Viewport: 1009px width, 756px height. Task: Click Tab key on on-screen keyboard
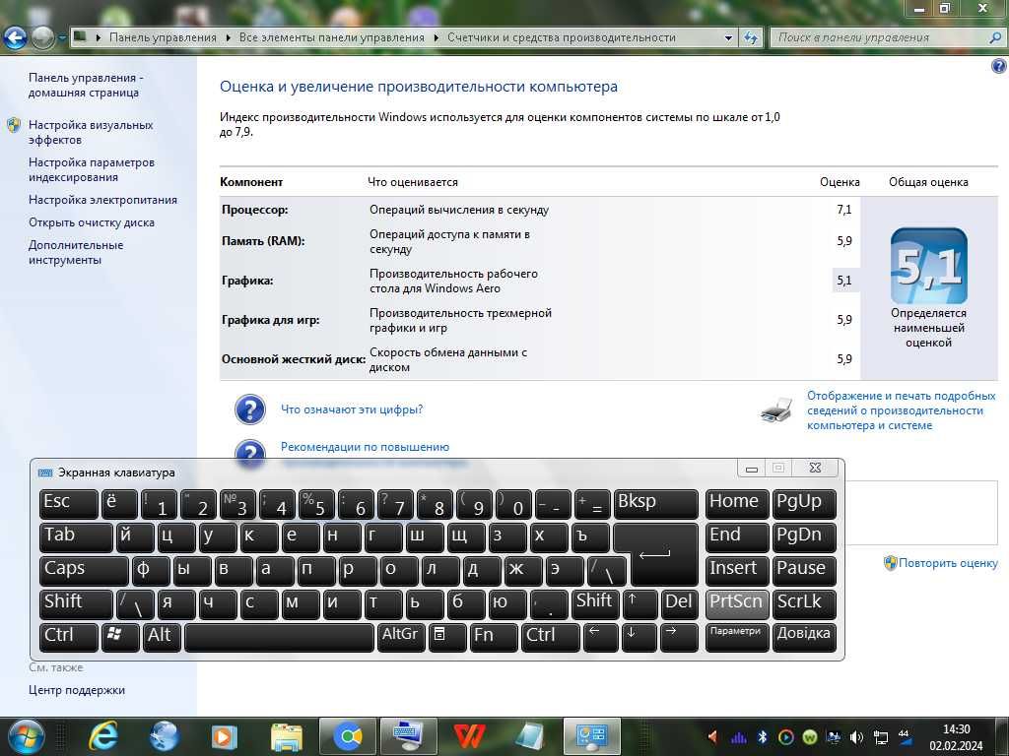(x=76, y=537)
